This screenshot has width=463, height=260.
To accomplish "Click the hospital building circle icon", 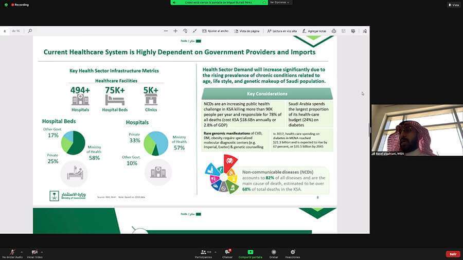I will tap(158, 172).
